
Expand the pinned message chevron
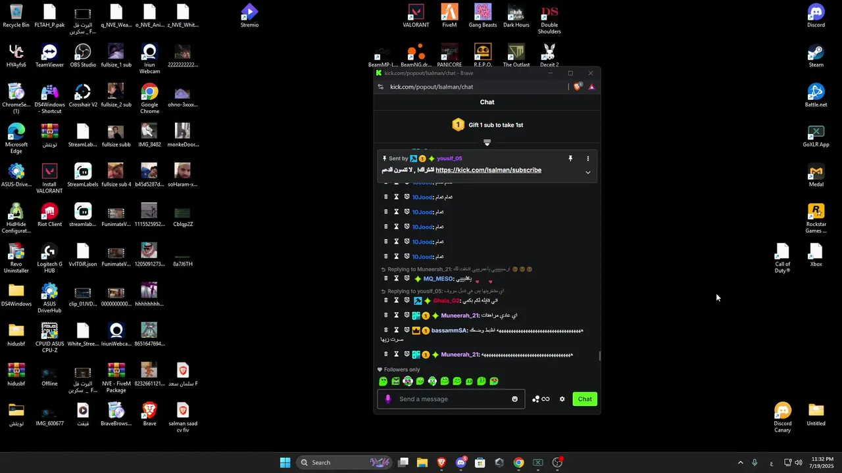coord(588,172)
